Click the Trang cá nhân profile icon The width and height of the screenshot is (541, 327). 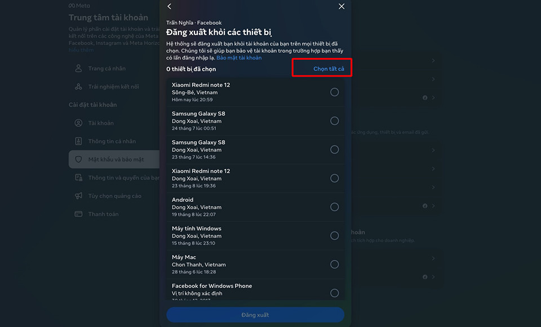tap(78, 69)
